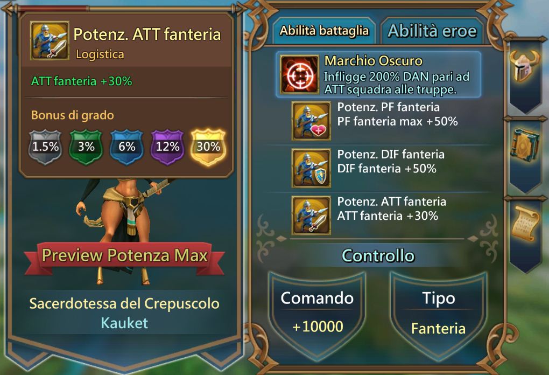This screenshot has height=375, width=549.
Task: Switch to the Abilità battaglia tab
Action: coord(324,31)
